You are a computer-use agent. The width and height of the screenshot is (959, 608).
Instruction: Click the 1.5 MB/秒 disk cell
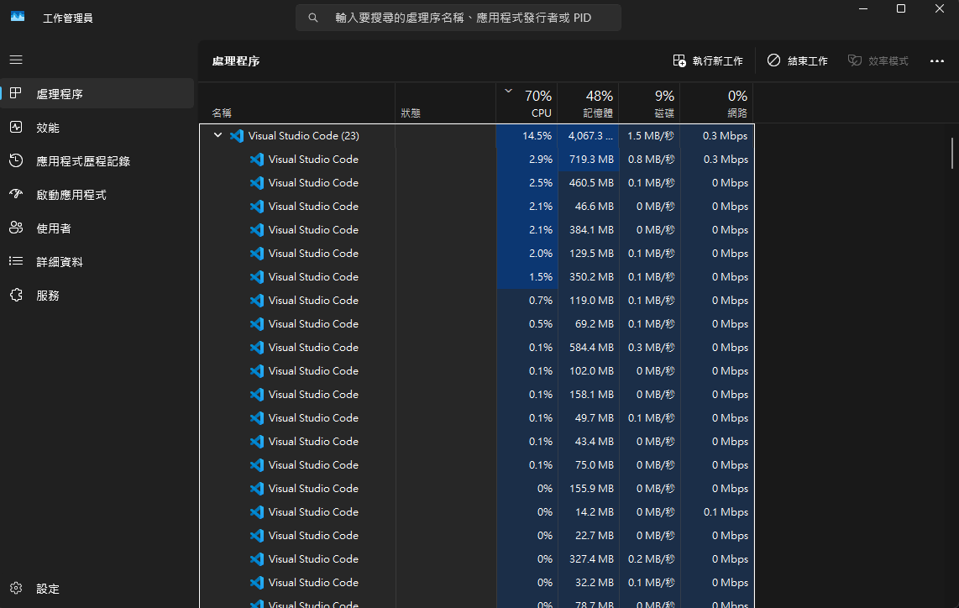click(x=649, y=136)
